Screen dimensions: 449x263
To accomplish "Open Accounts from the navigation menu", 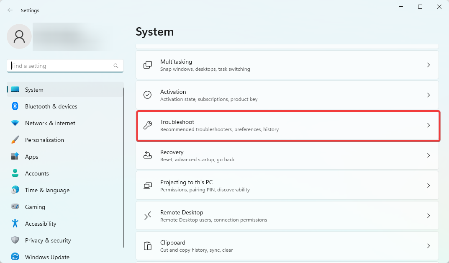I will (37, 173).
